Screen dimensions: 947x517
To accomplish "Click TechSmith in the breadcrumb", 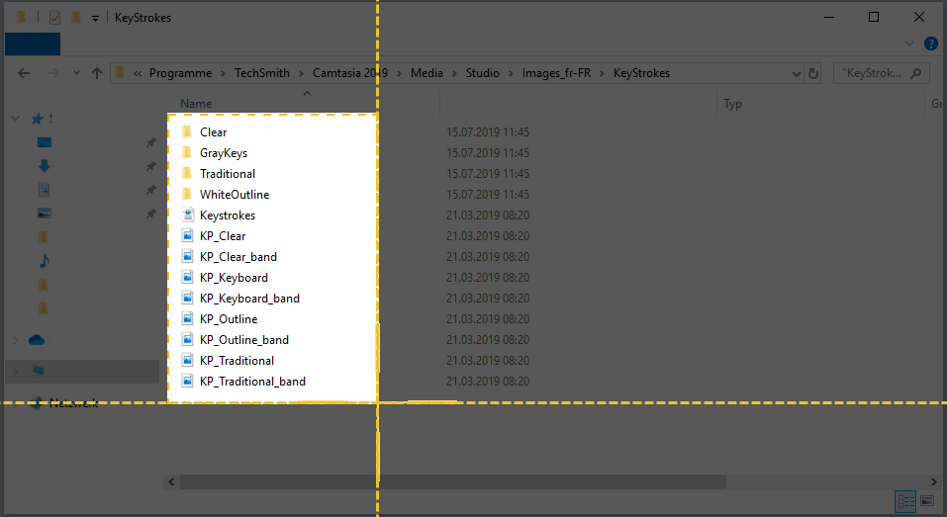I will [x=262, y=73].
